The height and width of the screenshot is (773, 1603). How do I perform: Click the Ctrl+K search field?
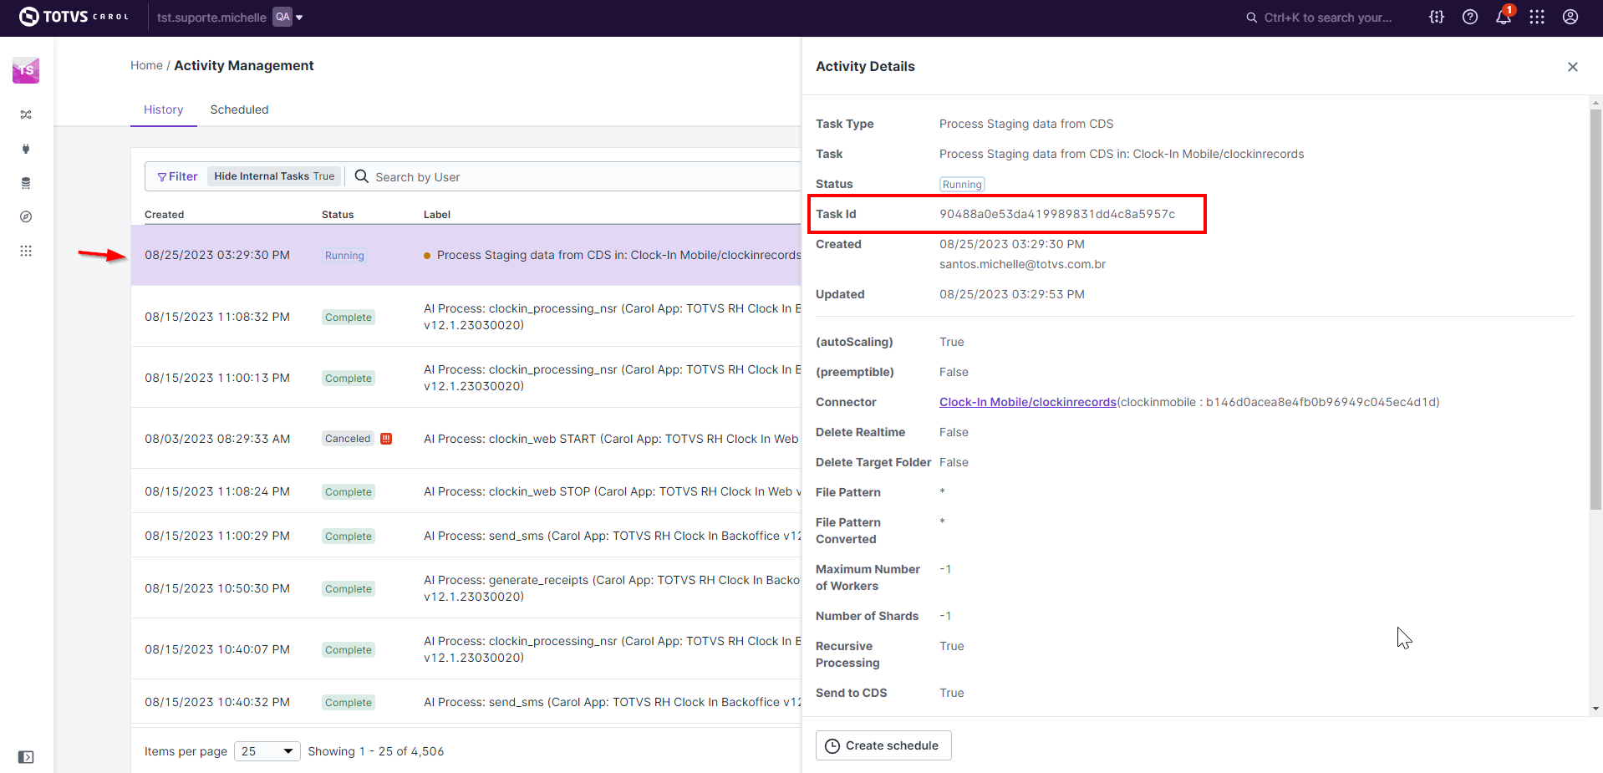(1319, 17)
